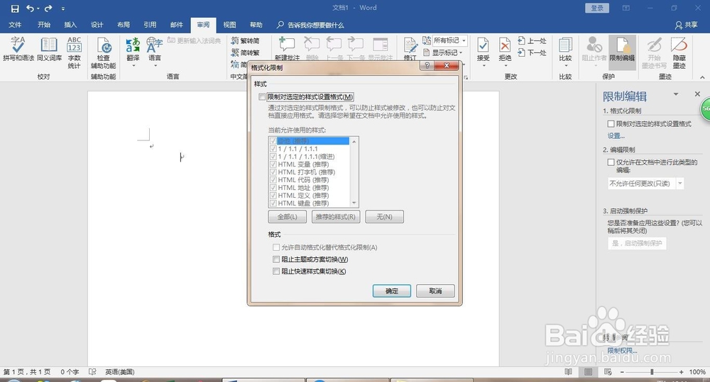The height and width of the screenshot is (382, 710).
Task: Toggle the HTML 变量 (推荐) style checkbox
Action: coord(273,164)
